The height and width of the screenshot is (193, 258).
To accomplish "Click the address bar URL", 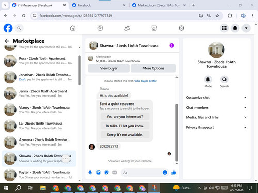I will [76, 16].
